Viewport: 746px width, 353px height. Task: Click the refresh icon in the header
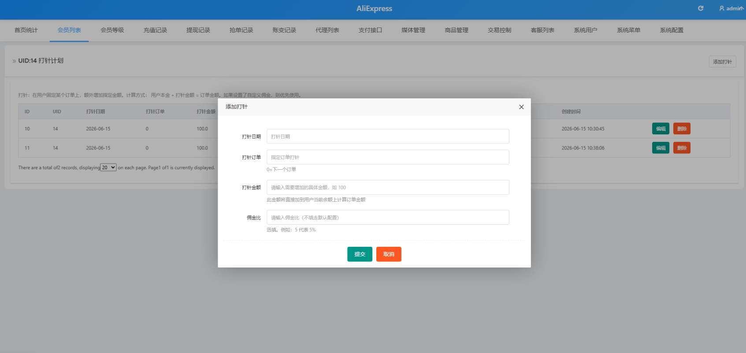pos(701,8)
